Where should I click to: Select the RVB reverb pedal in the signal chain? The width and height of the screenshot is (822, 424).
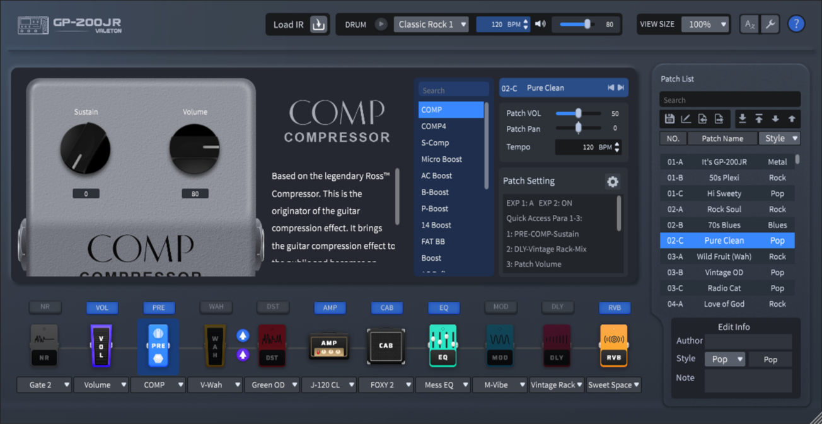point(613,345)
